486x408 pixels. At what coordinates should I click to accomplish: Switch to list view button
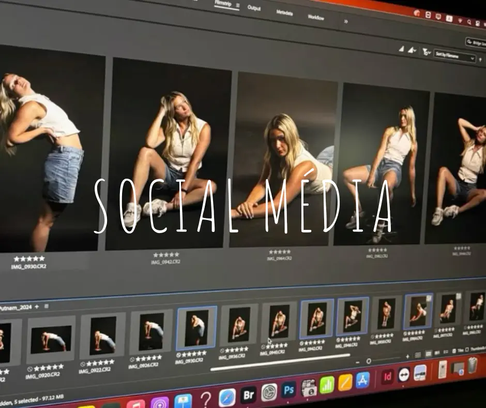(446, 352)
